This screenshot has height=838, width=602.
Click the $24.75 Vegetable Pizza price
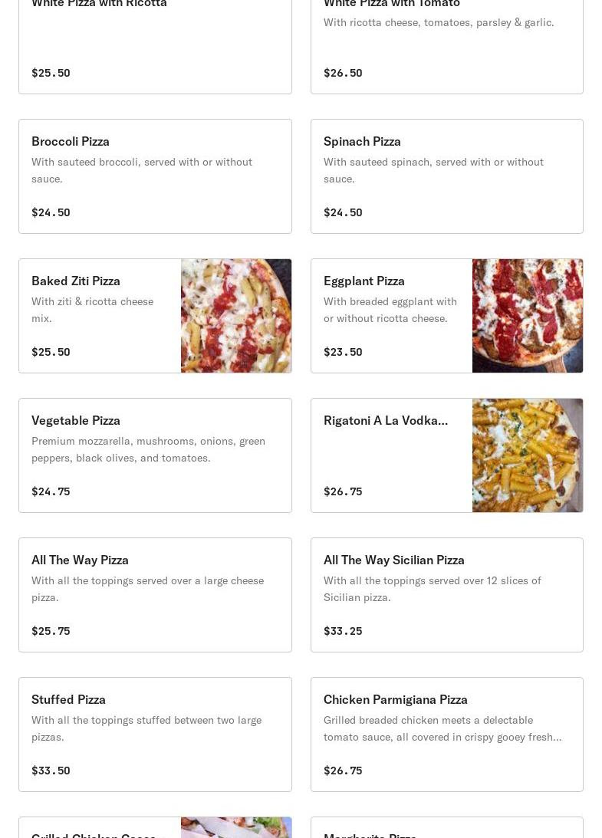coord(51,491)
